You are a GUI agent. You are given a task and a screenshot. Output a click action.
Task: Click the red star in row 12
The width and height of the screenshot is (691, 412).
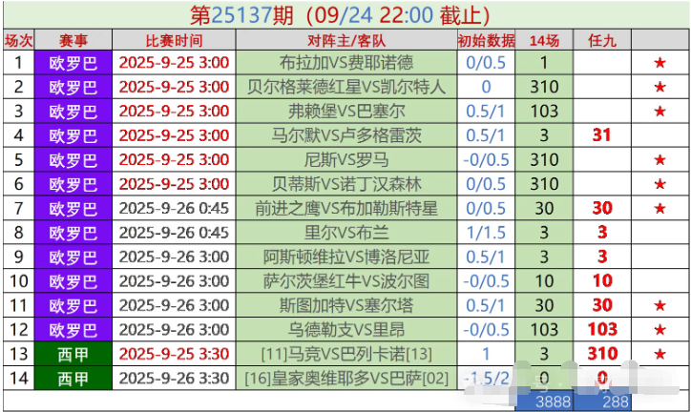pos(659,330)
